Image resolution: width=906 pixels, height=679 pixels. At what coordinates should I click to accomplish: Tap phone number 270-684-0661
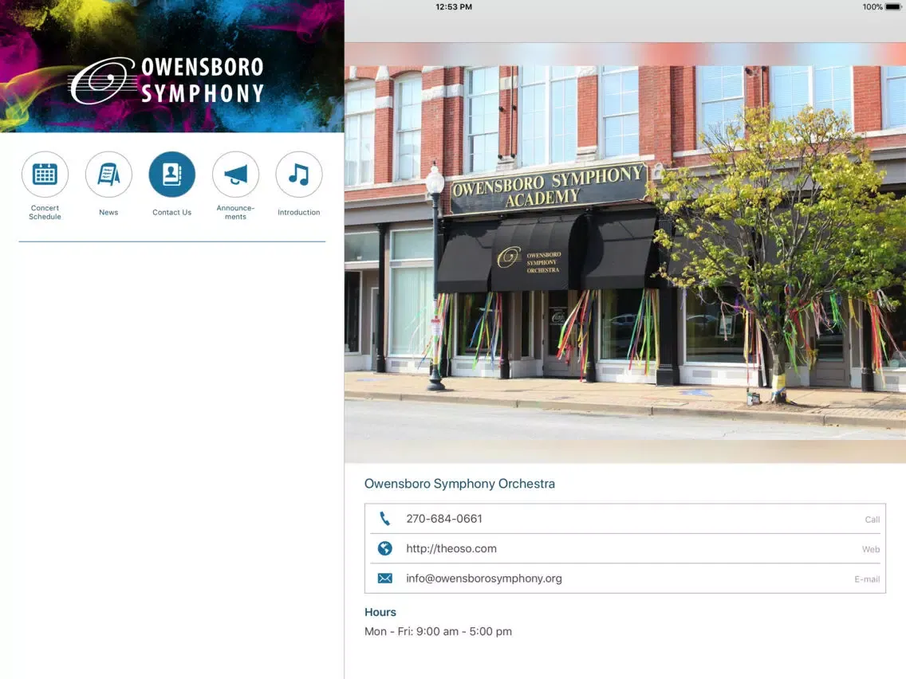444,519
